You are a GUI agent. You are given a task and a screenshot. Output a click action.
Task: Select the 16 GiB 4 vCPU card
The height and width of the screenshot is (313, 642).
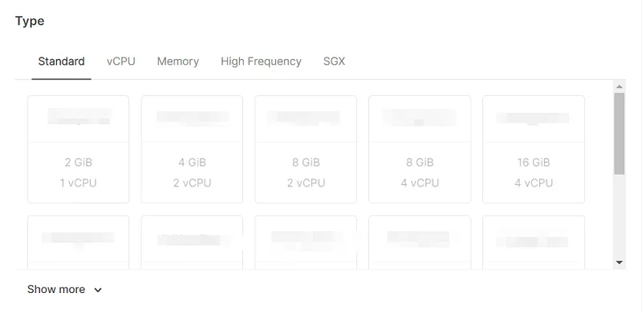tap(534, 149)
